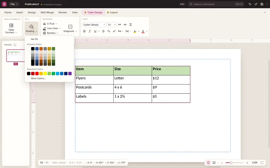The height and width of the screenshot is (168, 270).
Task: Select page 01 thumbnail
Action: [x=16, y=55]
